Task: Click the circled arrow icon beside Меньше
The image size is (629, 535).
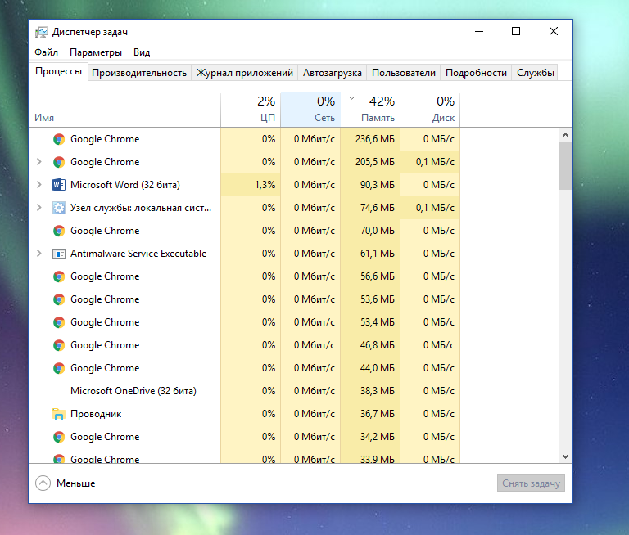Action: point(43,483)
